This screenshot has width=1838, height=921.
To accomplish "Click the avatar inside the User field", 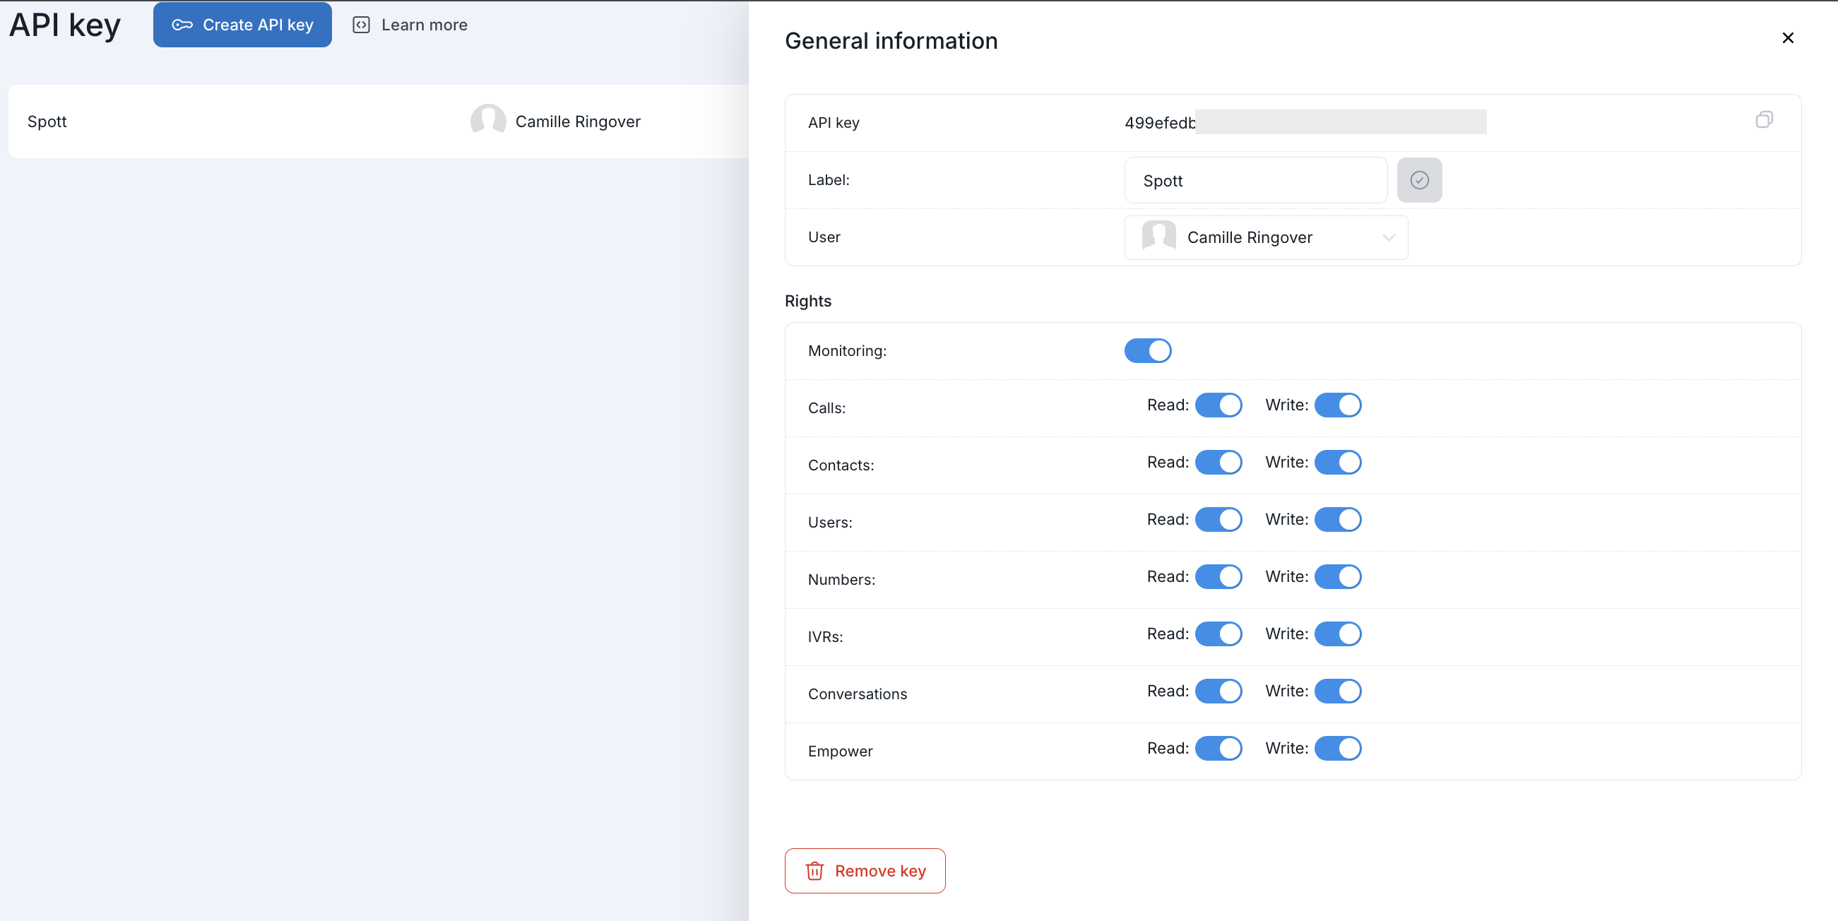I will coord(1158,237).
